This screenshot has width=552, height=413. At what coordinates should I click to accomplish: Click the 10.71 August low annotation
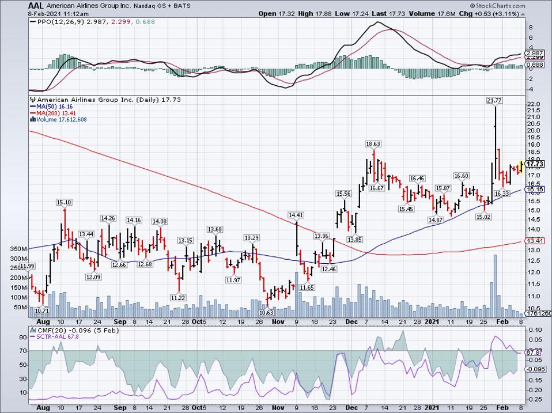[x=42, y=311]
